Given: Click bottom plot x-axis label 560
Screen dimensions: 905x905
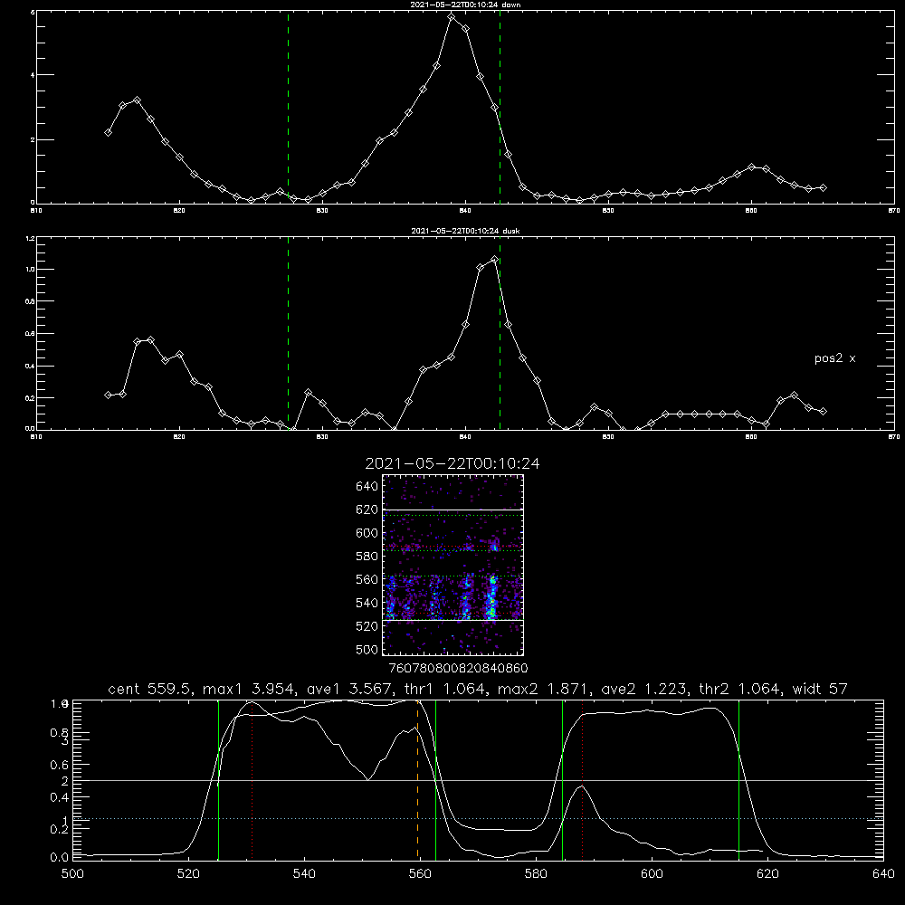Looking at the screenshot, I should tap(420, 874).
